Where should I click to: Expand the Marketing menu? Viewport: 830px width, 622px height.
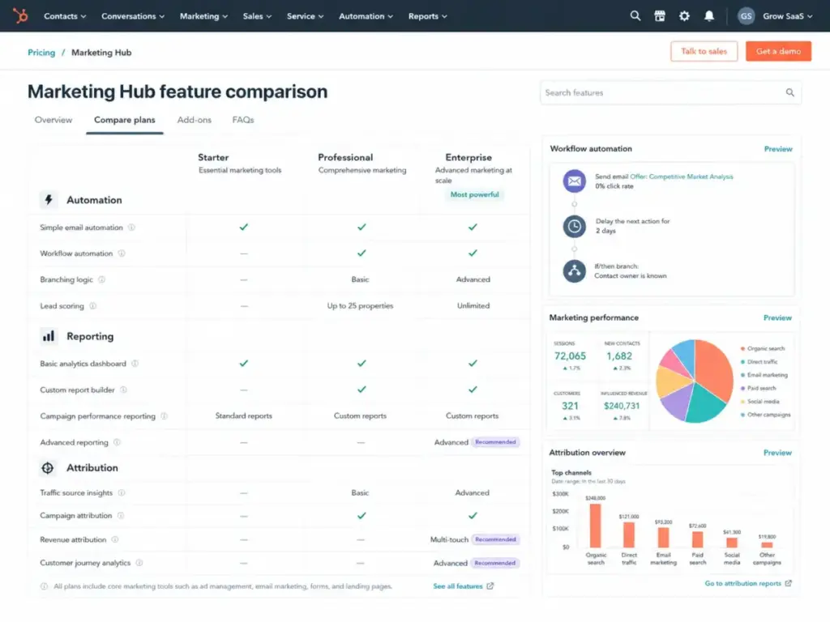coord(203,16)
